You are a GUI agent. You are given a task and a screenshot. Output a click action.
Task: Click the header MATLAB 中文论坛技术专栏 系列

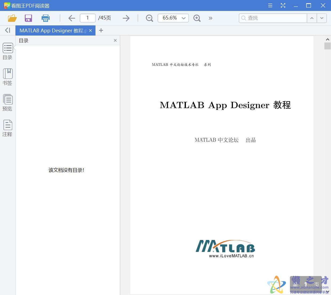(181, 65)
